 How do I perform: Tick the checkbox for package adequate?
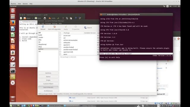click(60, 43)
